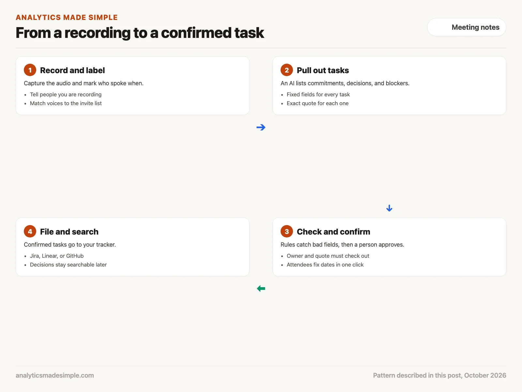Click bullet 'Fixed fields for every task'
522x392 pixels.
318,94
